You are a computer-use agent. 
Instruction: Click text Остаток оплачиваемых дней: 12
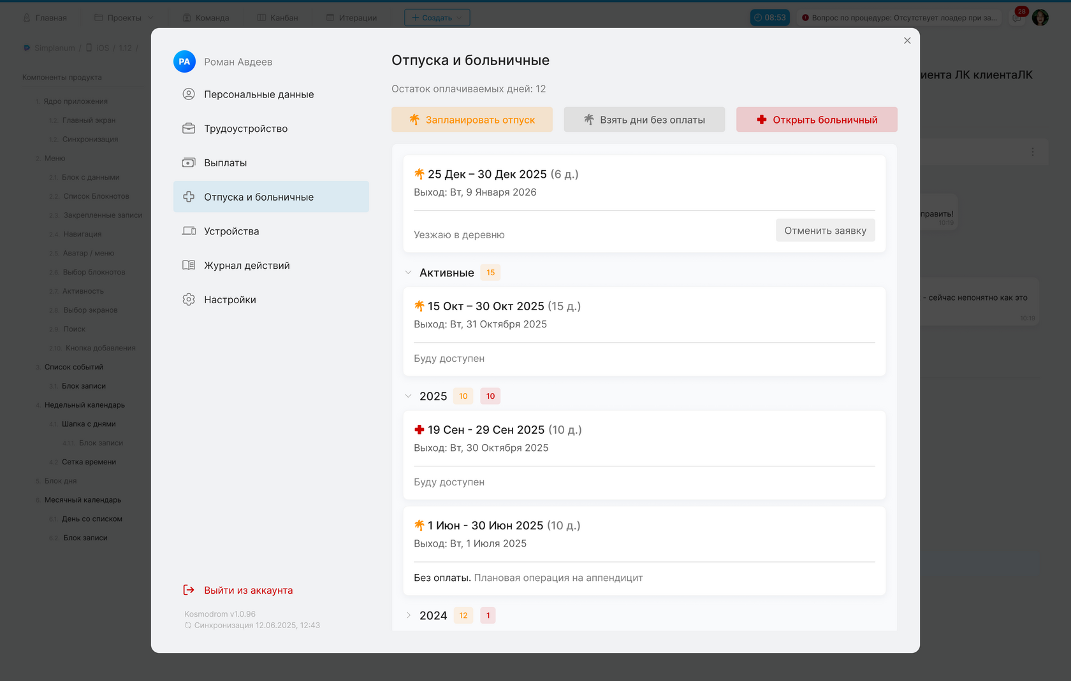click(x=469, y=89)
